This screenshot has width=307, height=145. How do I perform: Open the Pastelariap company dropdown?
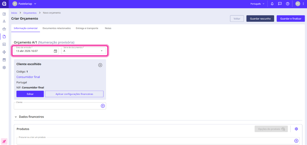click(25, 4)
